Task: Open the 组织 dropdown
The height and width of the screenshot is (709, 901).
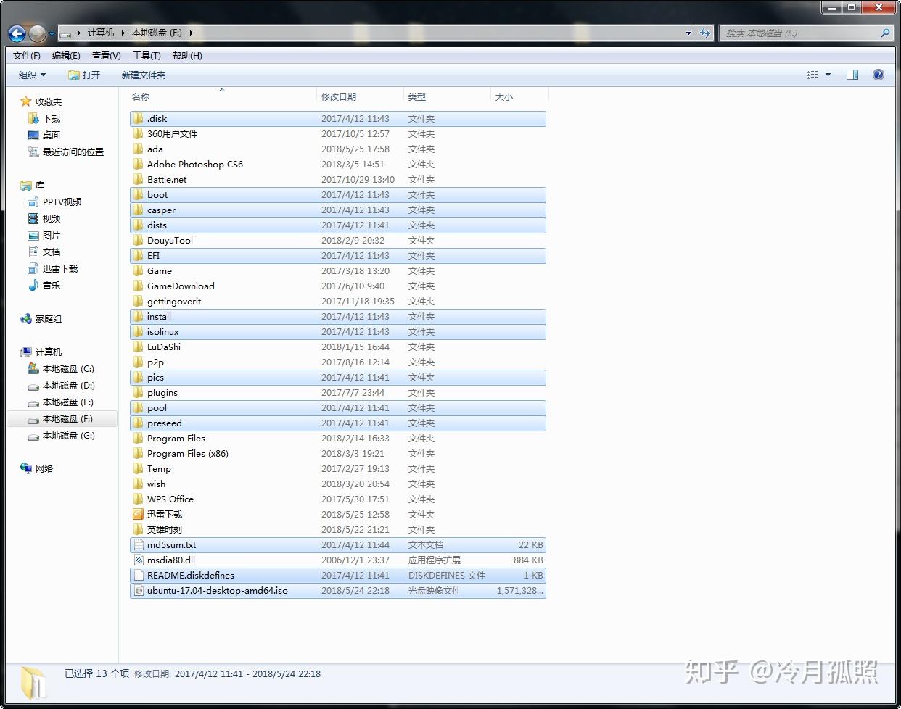Action: coord(30,75)
